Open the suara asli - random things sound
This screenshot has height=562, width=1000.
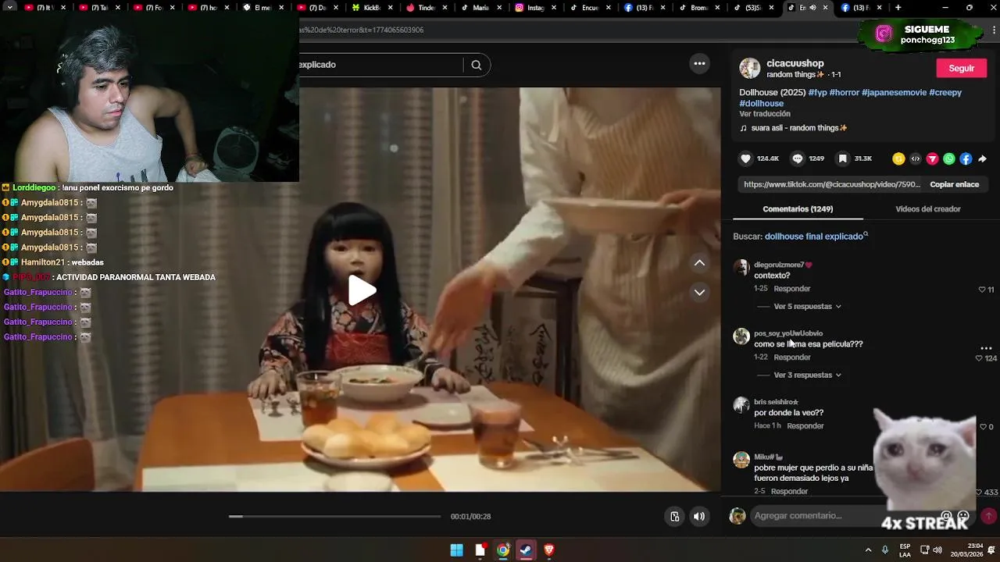click(x=794, y=128)
